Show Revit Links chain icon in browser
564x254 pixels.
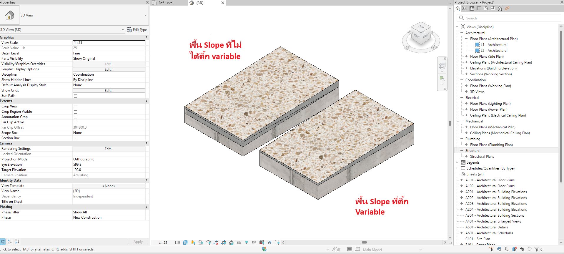pos(507,8)
